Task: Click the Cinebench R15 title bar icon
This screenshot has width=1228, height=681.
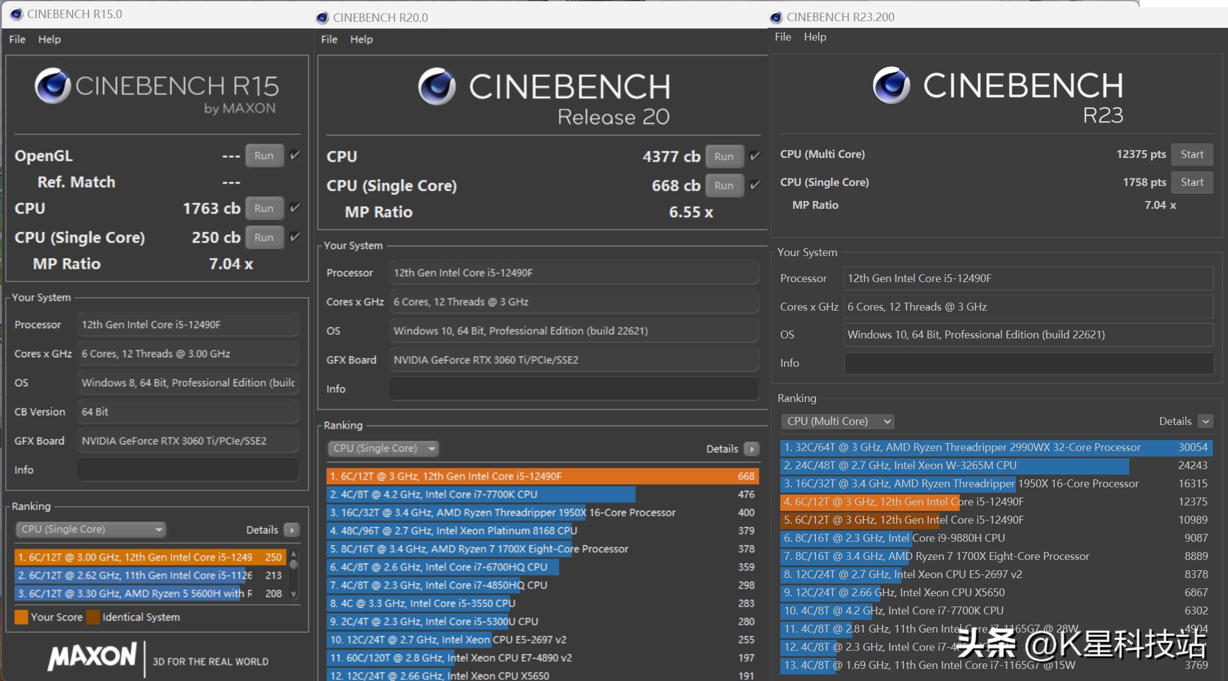Action: [x=16, y=14]
